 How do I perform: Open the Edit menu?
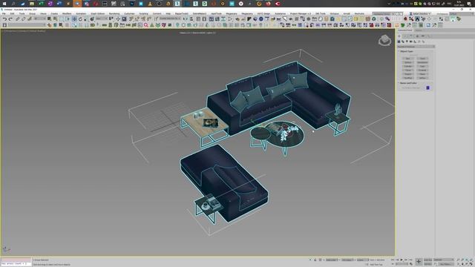(12, 13)
